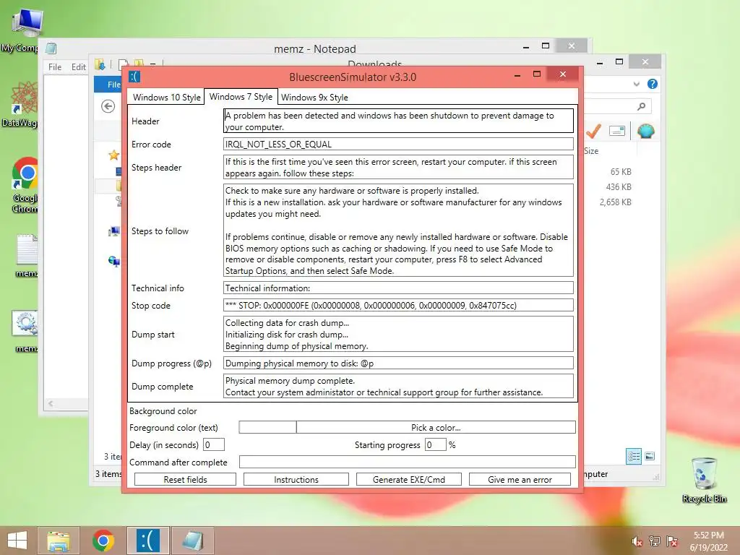Open Notepad Edit menu
This screenshot has width=740, height=555.
(78, 67)
